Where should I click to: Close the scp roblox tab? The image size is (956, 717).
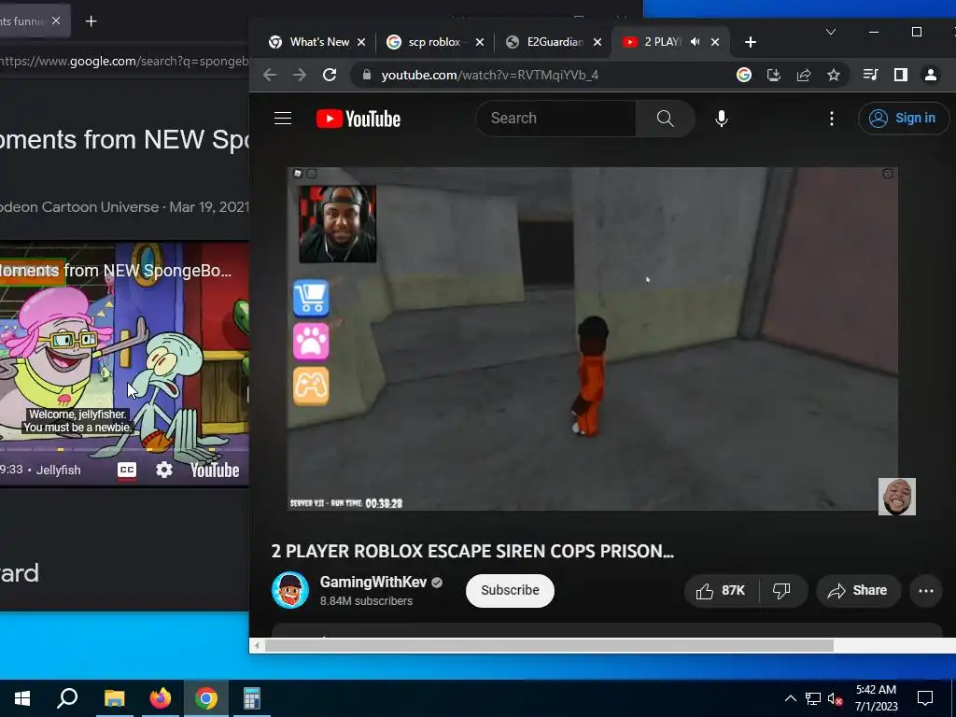pos(479,42)
